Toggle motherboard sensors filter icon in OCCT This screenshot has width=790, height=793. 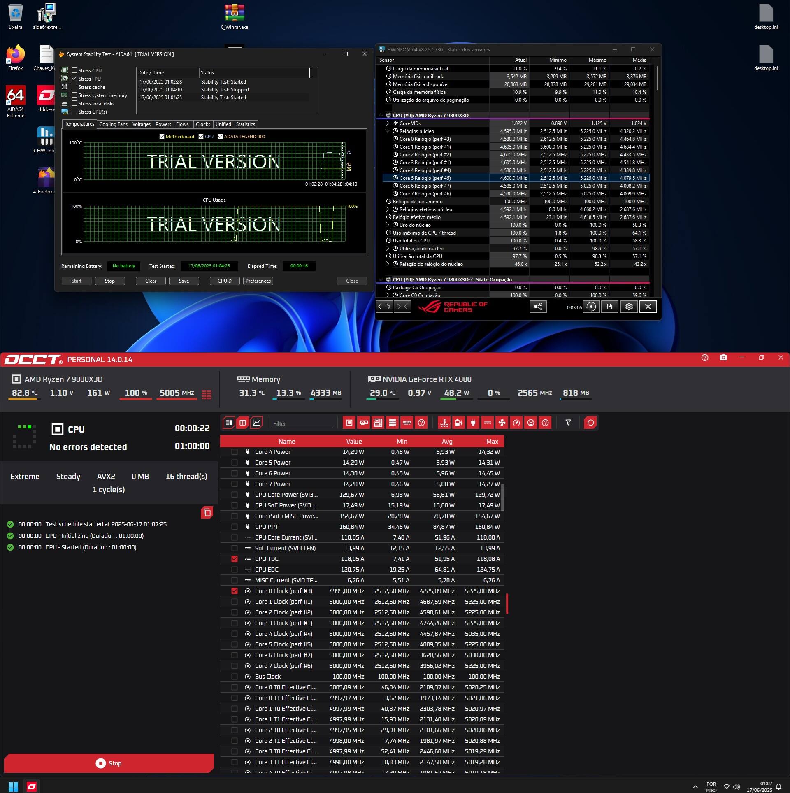[378, 423]
